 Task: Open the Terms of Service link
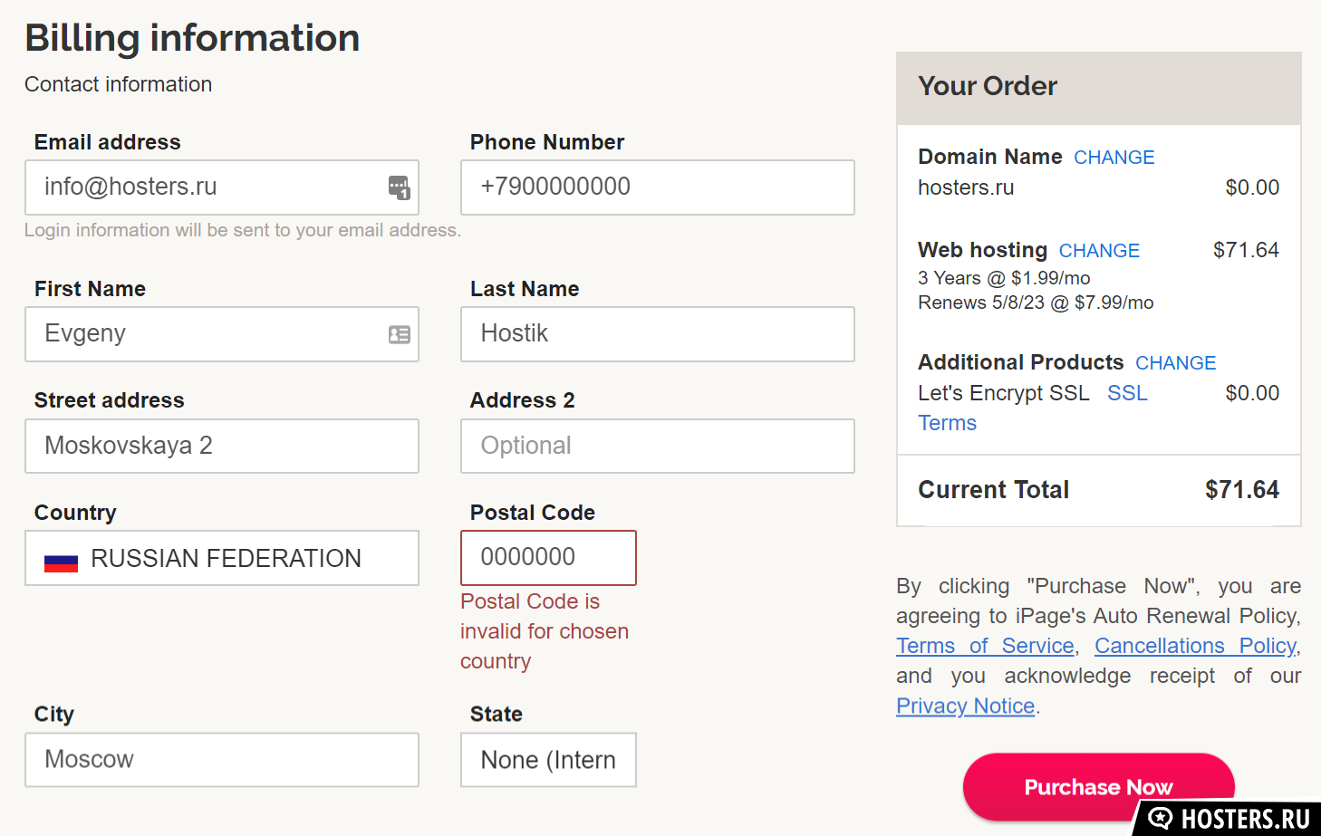pos(985,646)
